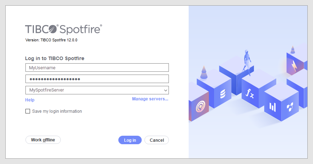Dismiss dialog with Cancel button
The image size is (313, 164).
[x=157, y=140]
